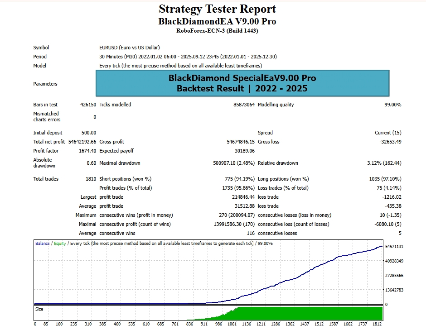Viewport: 426px width, 330px height.
Task: Click the RoboForex-ECN-3 build line
Action: (217, 31)
